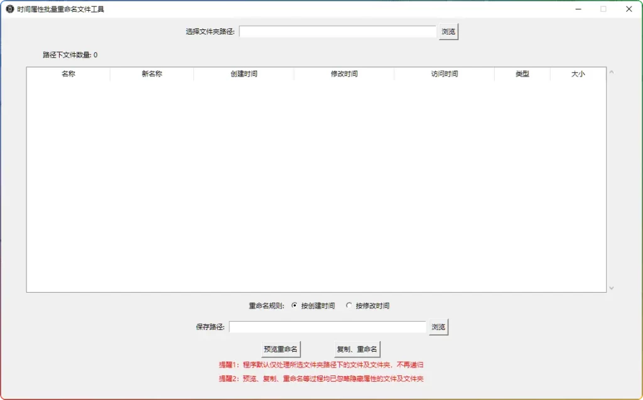
Task: Sort by 名称 column header
Action: click(68, 74)
